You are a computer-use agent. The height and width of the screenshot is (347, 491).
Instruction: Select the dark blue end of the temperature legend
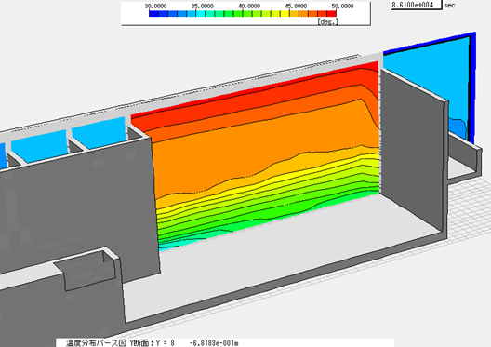click(153, 14)
